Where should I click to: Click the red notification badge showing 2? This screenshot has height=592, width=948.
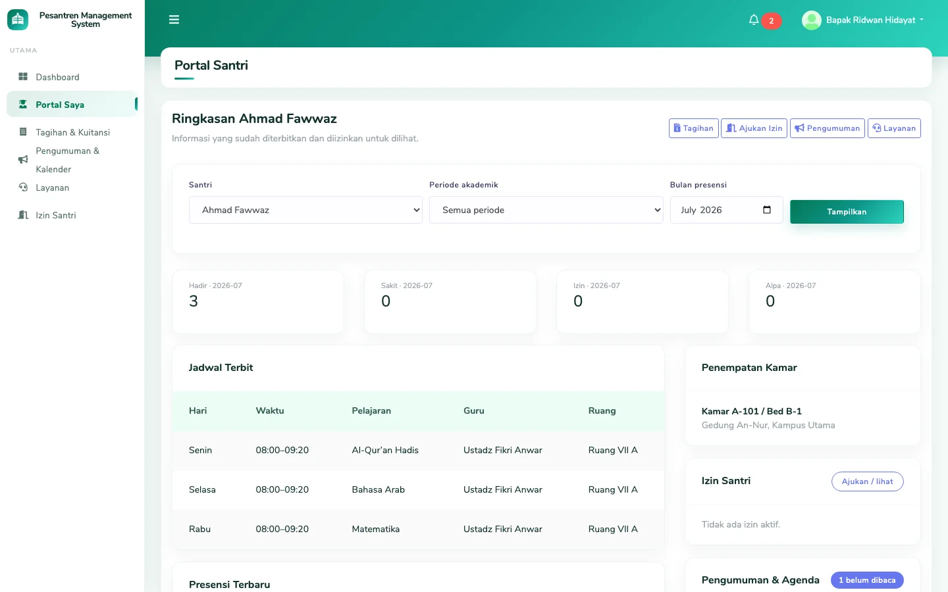[772, 21]
